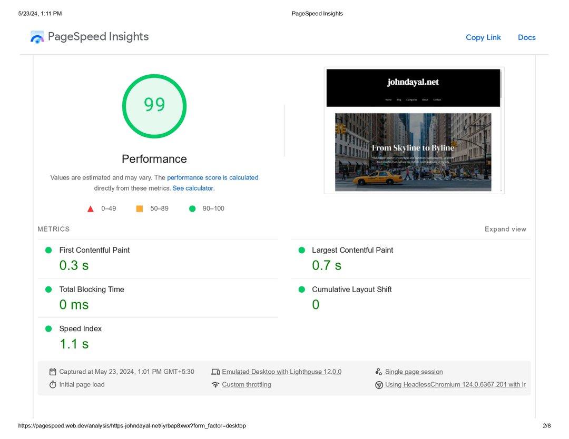Toggle the Expand view option

[505, 229]
